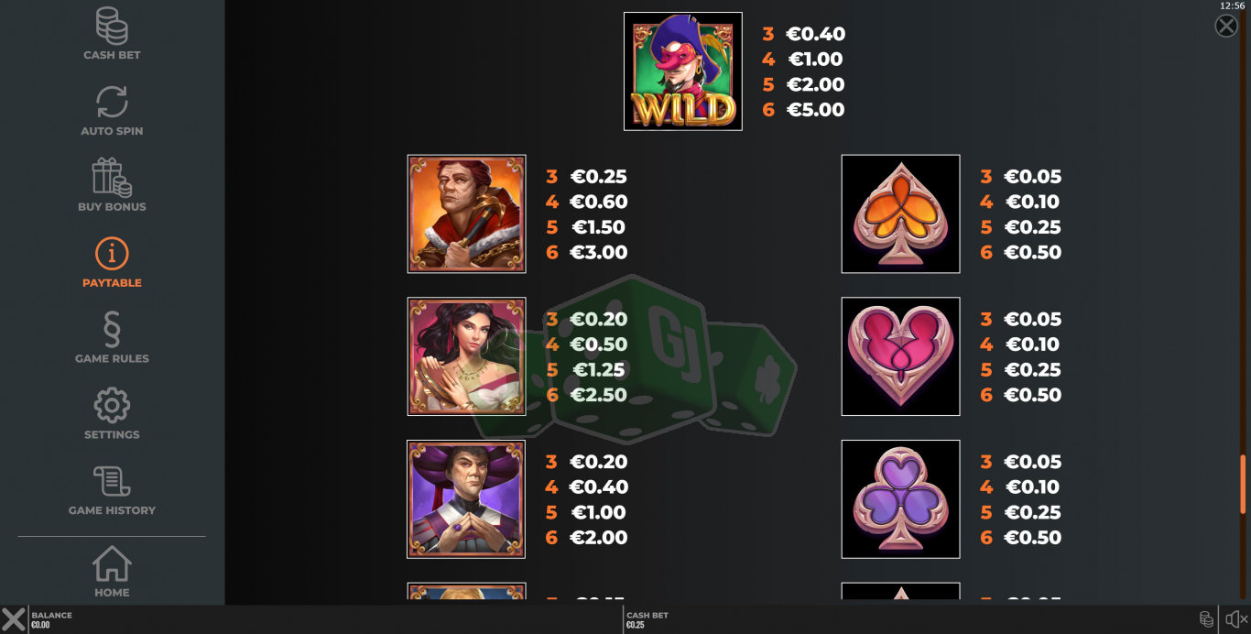Open the Buy Bonus gift icon

click(x=112, y=178)
